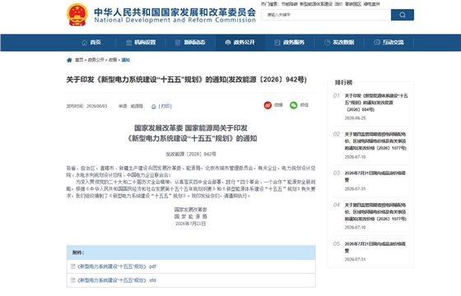
Task: Click the 绿电直供 hot search term
Action: tap(371, 4)
